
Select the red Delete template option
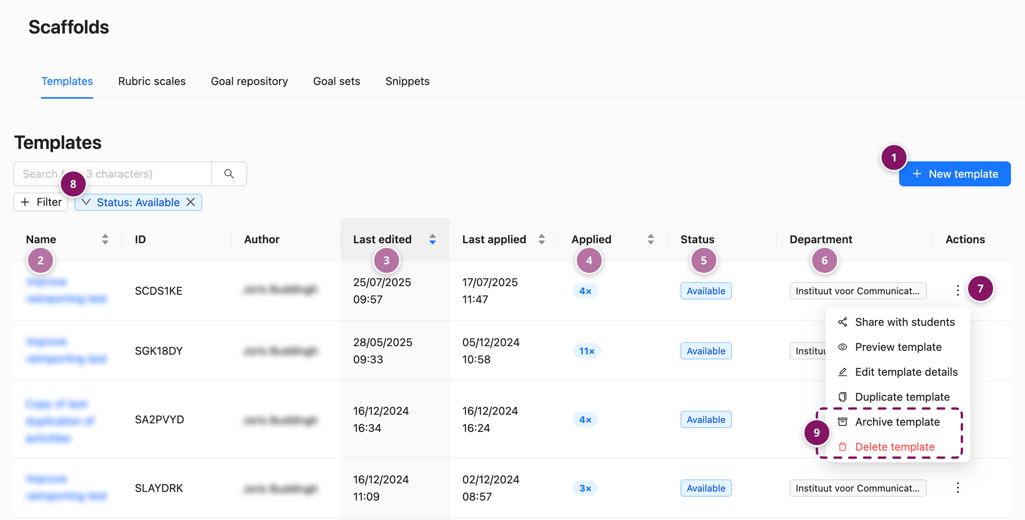pos(897,447)
